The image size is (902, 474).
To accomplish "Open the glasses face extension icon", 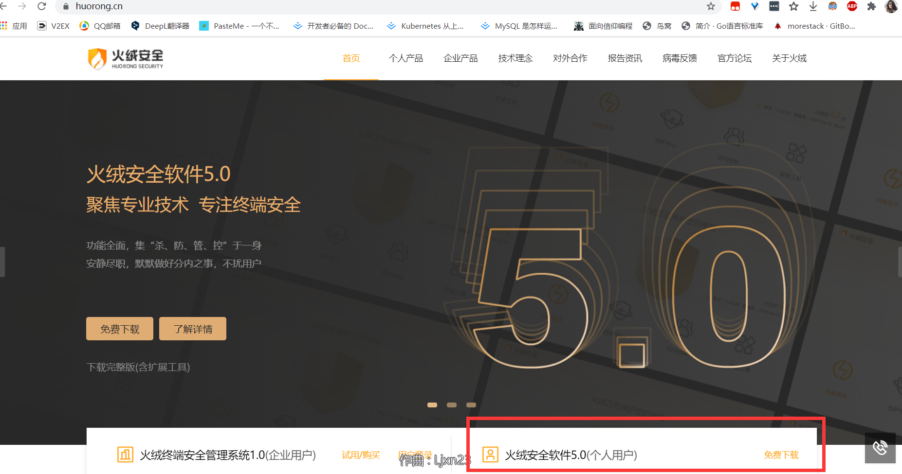I will click(x=833, y=6).
